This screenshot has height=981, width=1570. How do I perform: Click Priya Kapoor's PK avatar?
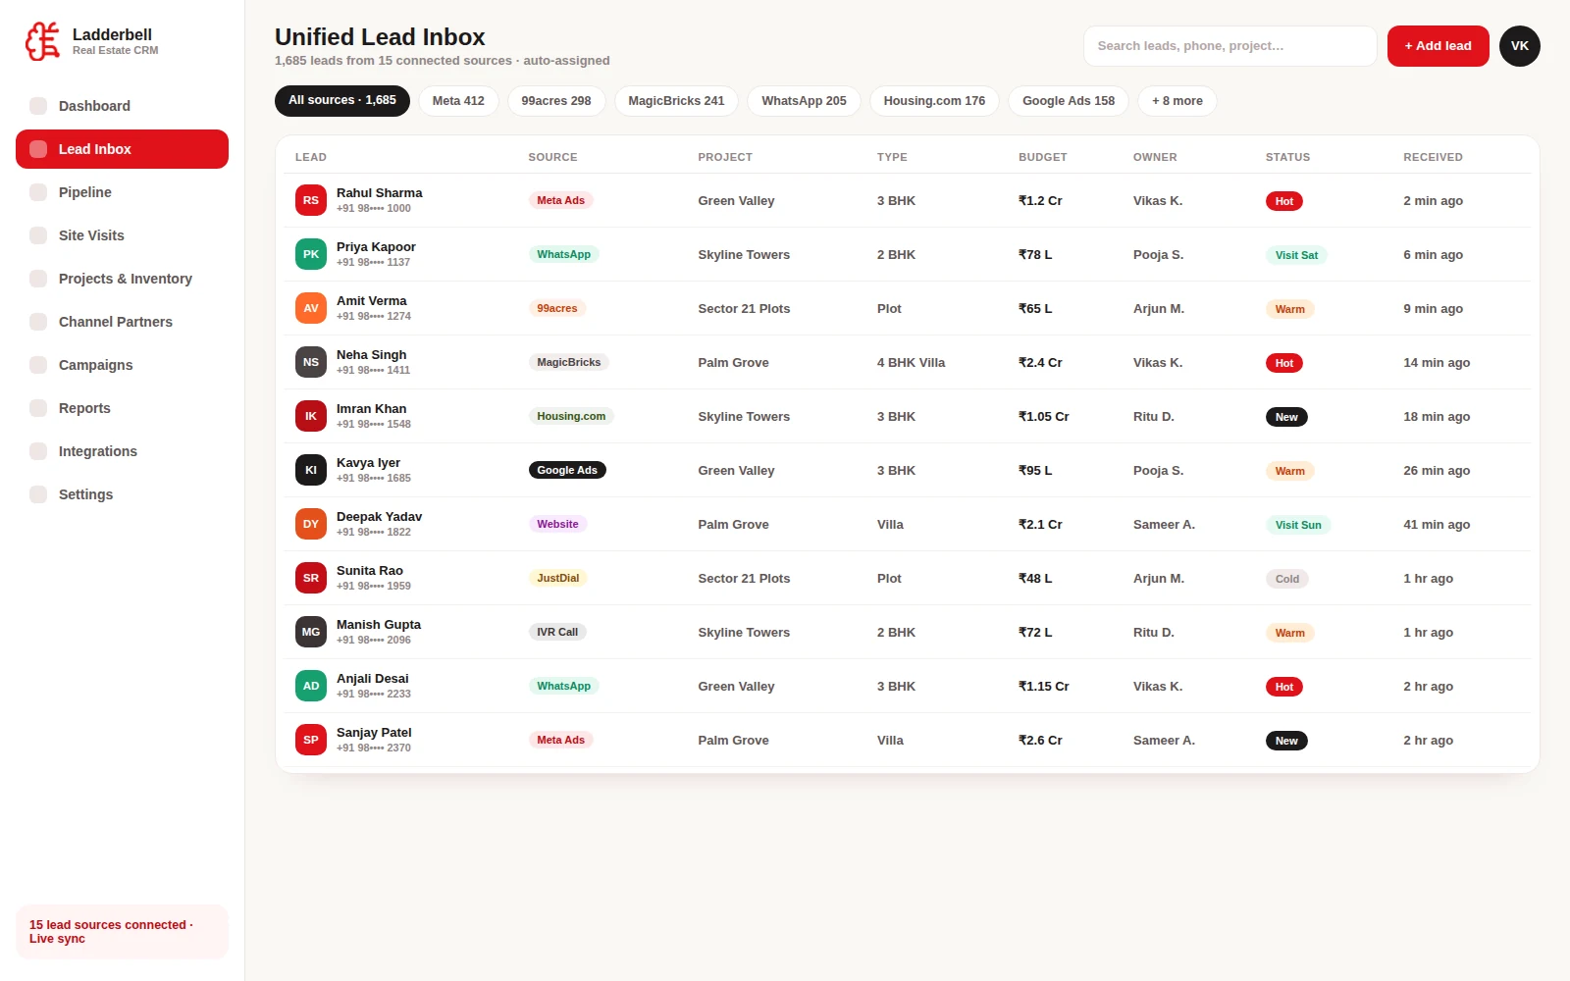(311, 254)
